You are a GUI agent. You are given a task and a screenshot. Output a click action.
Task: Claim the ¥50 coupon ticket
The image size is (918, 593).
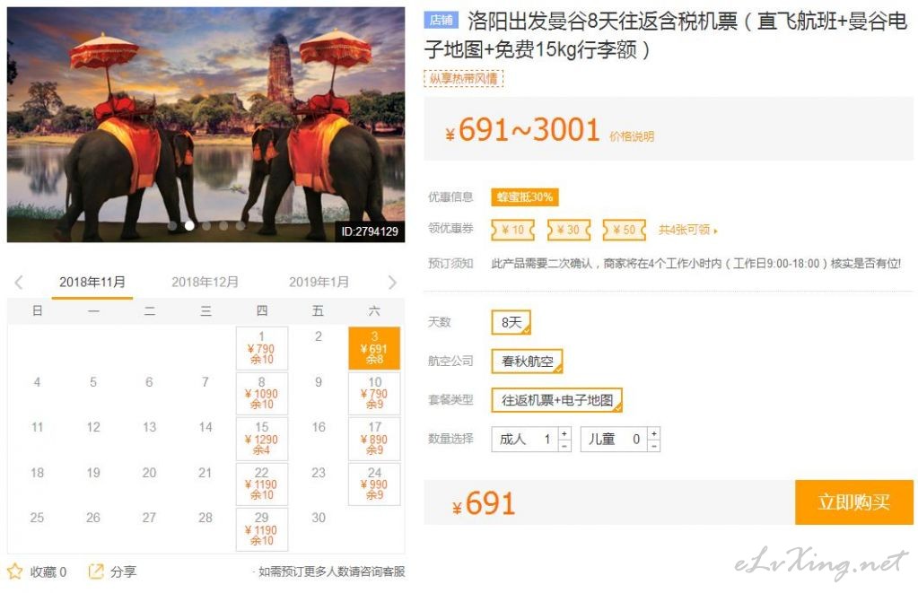coord(624,230)
